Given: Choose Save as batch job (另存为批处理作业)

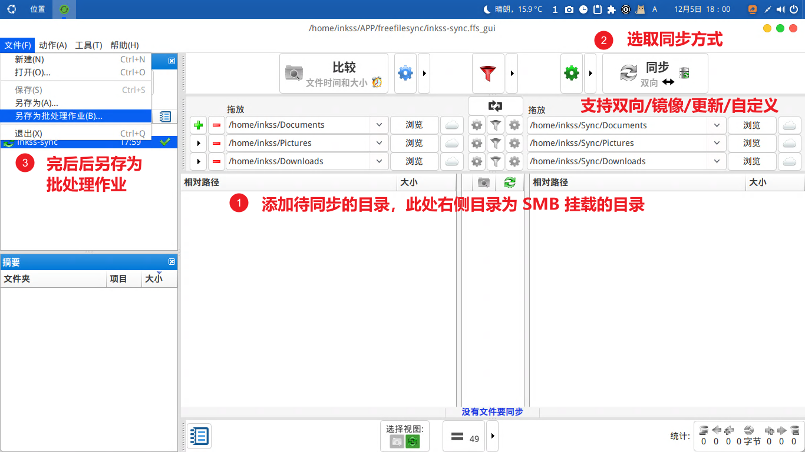Looking at the screenshot, I should (x=76, y=116).
